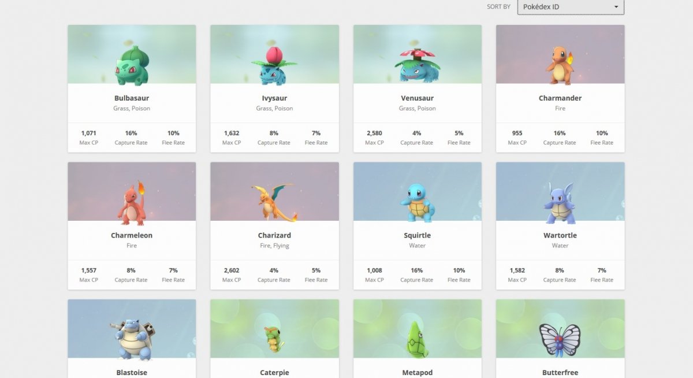693x378 pixels.
Task: Click Charmeleon's 7% Flee Rate value
Action: pyautogui.click(x=173, y=270)
